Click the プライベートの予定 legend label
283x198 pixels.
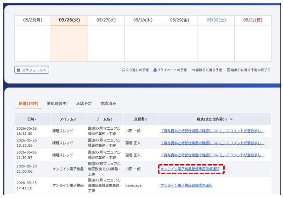[x=172, y=70]
